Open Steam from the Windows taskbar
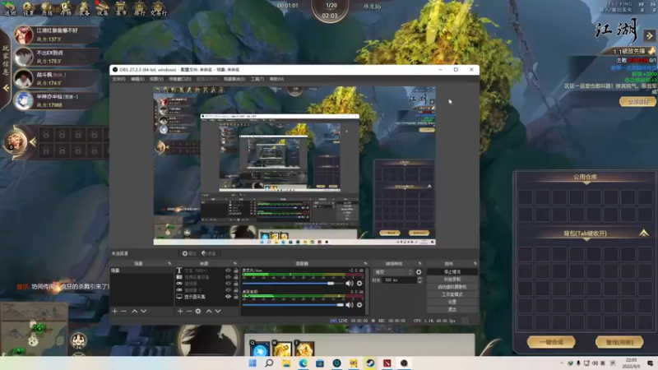Viewport: 658px width, 370px height. point(370,363)
